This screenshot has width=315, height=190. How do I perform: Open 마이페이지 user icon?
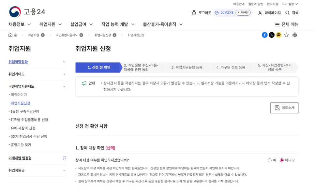[x=260, y=13]
